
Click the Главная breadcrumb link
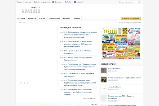tap(22, 23)
